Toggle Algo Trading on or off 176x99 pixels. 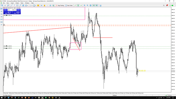[60, 5]
